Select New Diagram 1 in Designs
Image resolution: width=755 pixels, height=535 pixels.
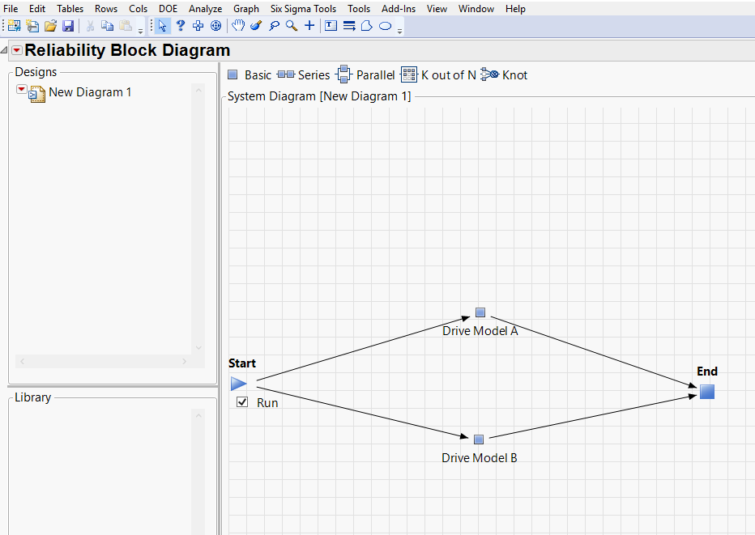point(90,92)
